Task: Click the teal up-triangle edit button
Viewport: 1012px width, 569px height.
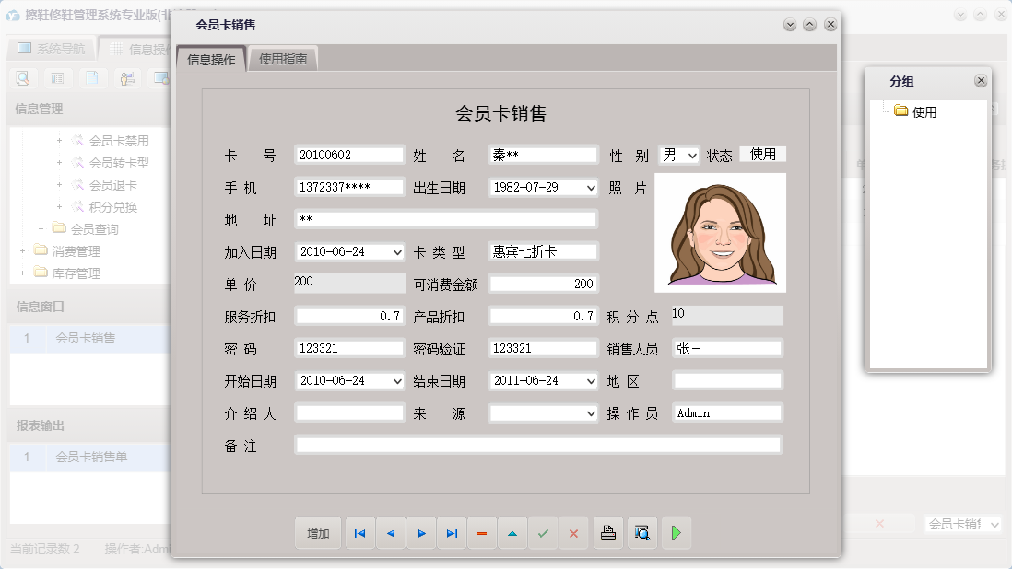Action: [x=512, y=533]
